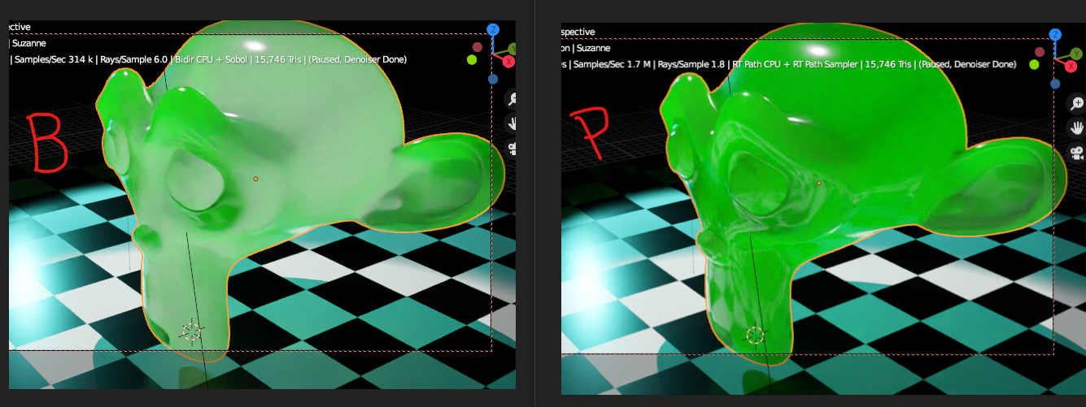Click blue Z axis gizmo in RT Path viewport
This screenshot has height=407, width=1086.
[x=1055, y=34]
